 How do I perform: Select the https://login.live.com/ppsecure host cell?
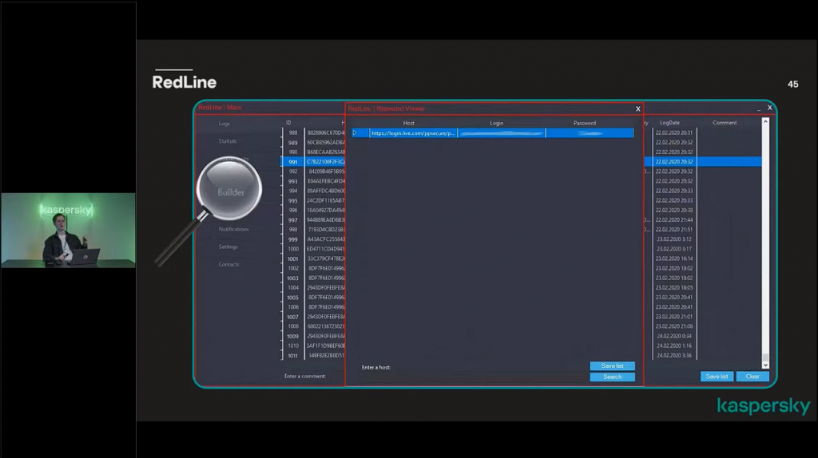[413, 133]
